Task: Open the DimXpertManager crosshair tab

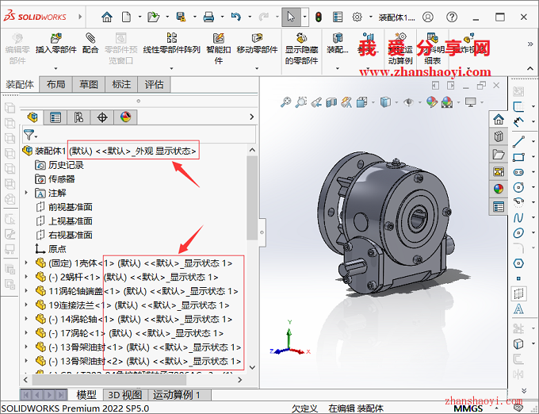Action: click(x=102, y=117)
